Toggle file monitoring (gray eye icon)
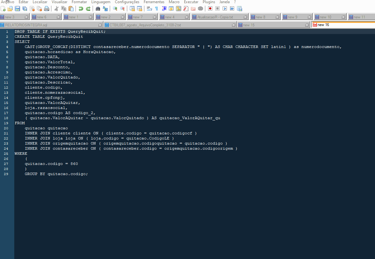The height and width of the screenshot is (259, 375). (x=201, y=9)
